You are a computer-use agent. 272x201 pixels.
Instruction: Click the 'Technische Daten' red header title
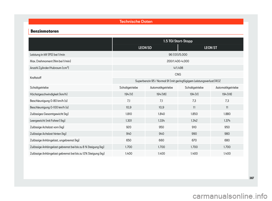point(136,22)
